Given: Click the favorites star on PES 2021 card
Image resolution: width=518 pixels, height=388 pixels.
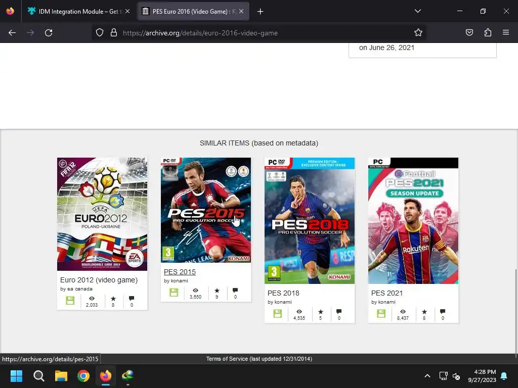Looking at the screenshot, I should coord(424,311).
